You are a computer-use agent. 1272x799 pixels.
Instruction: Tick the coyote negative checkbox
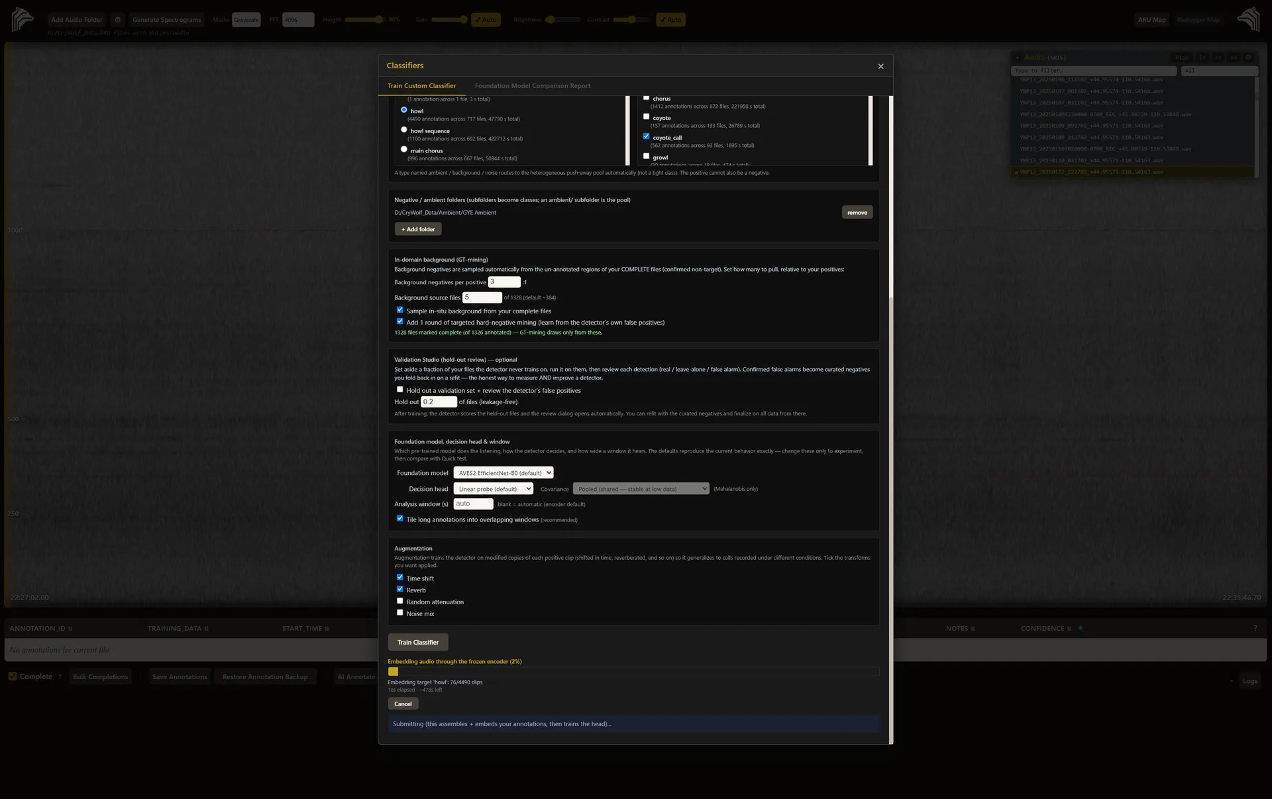(646, 117)
